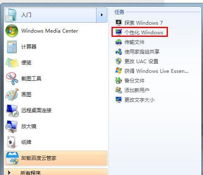Choose 探索 Windows 7 task
The height and width of the screenshot is (175, 203).
point(139,23)
